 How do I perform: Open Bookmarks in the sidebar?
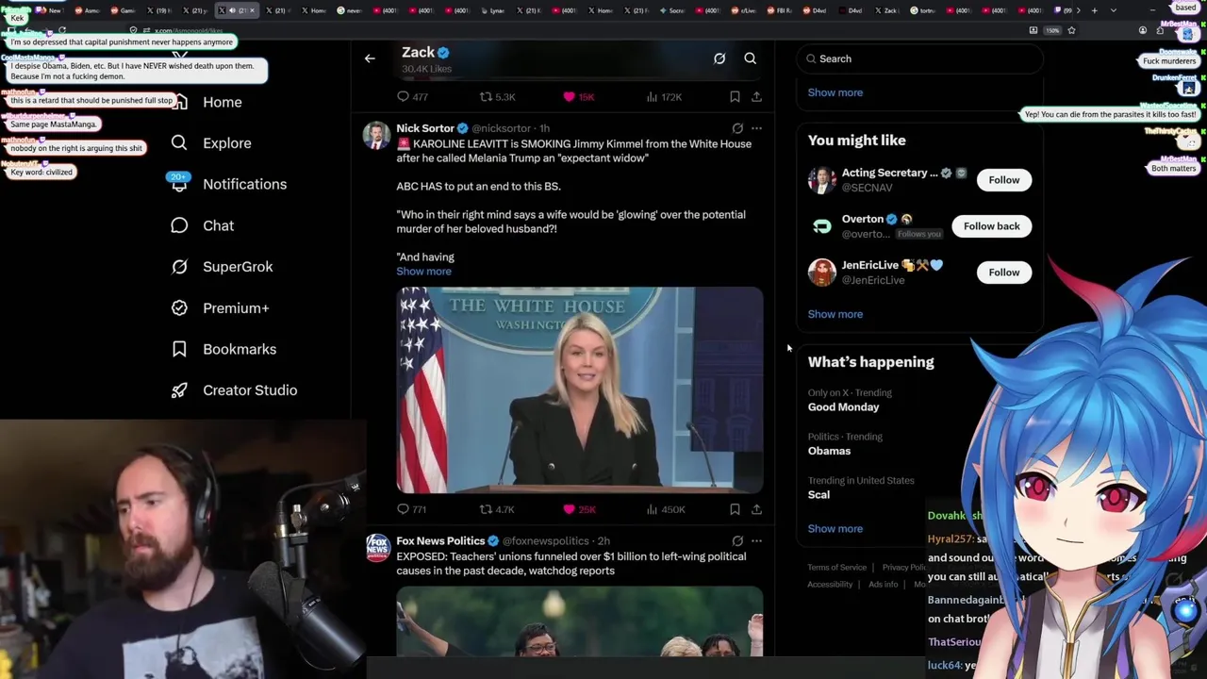(240, 349)
